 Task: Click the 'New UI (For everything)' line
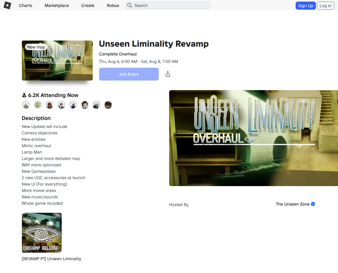click(x=44, y=184)
